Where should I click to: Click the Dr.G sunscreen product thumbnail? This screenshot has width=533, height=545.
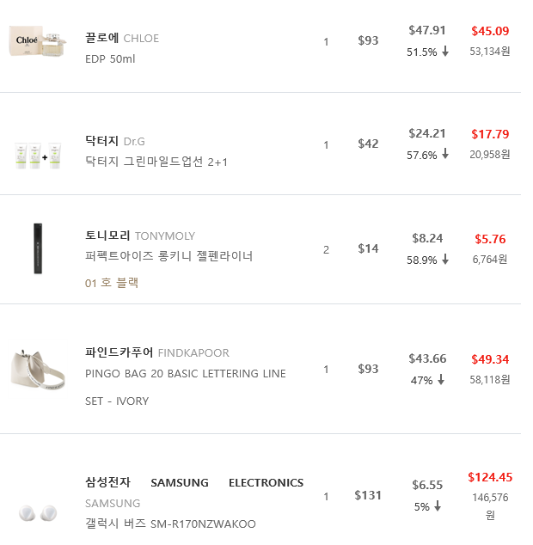point(38,155)
